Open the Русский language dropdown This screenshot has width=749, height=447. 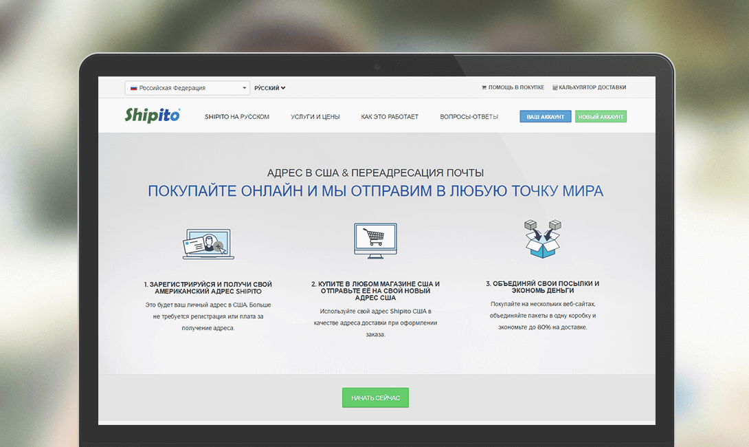click(x=269, y=88)
